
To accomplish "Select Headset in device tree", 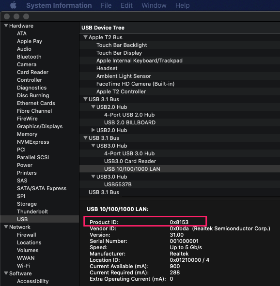I will coord(107,68).
